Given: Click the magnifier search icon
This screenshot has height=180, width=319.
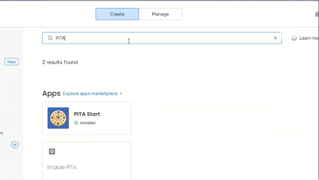Looking at the screenshot, I should (x=50, y=38).
